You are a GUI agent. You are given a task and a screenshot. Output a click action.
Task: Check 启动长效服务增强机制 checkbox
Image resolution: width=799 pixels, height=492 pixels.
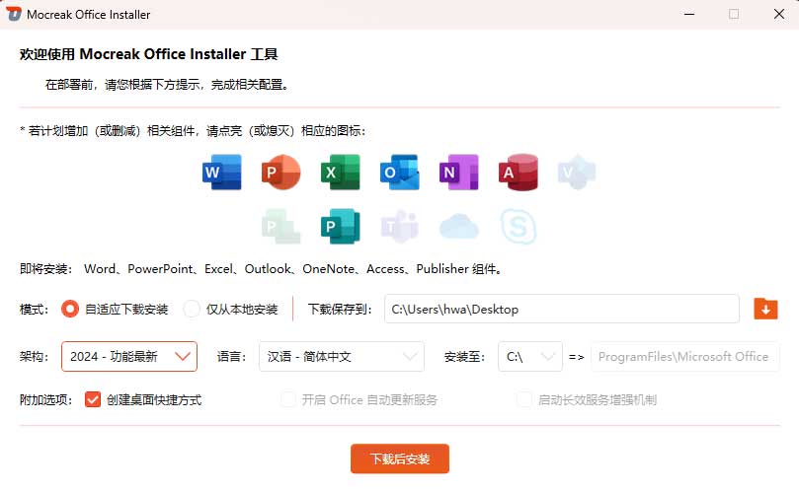(x=523, y=400)
